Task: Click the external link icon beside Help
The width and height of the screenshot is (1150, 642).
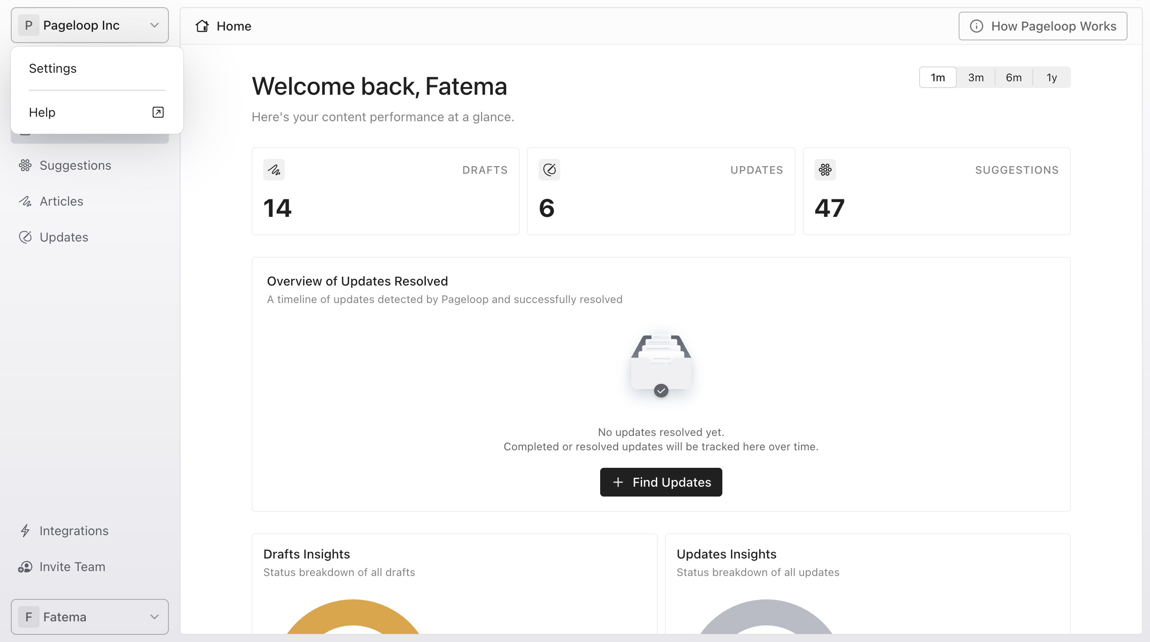Action: (158, 112)
